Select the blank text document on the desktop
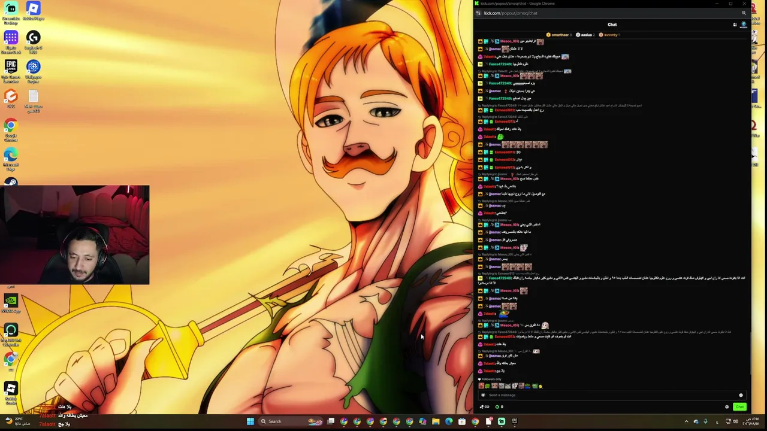The image size is (767, 431). click(33, 100)
